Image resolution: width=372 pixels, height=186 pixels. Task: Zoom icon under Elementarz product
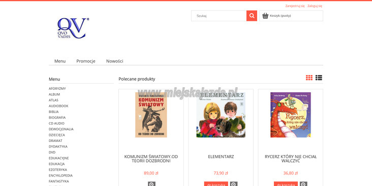234,184
